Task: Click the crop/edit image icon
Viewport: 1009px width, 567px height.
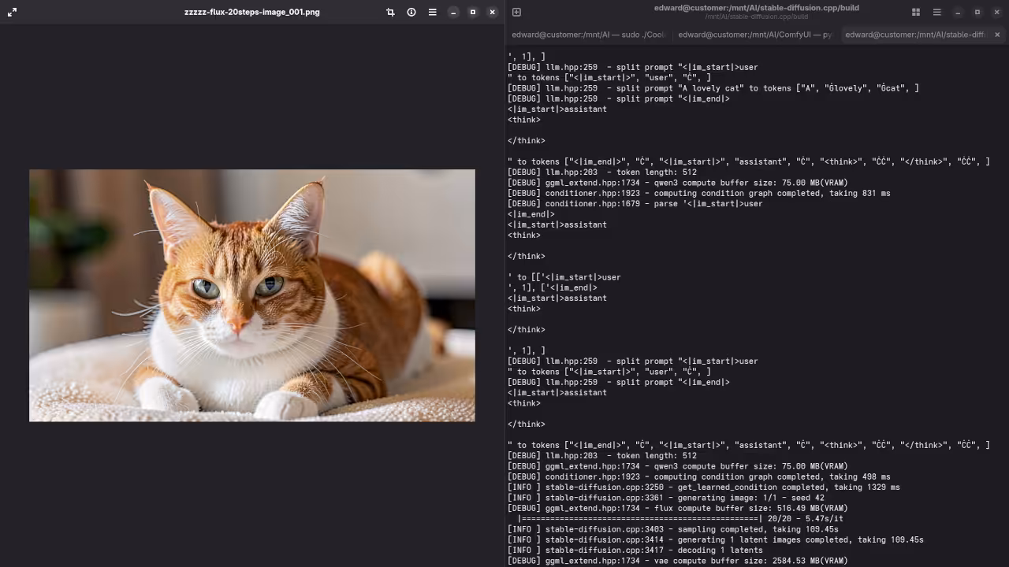Action: (x=390, y=12)
